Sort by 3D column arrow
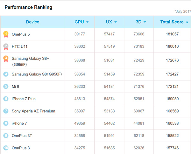The height and width of the screenshot is (154, 191). tap(145, 22)
